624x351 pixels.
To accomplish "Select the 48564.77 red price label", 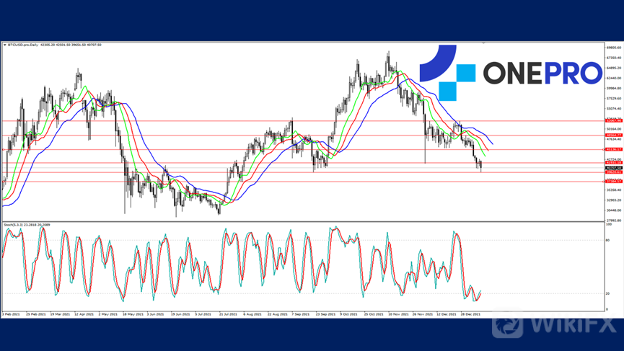I will [614, 135].
